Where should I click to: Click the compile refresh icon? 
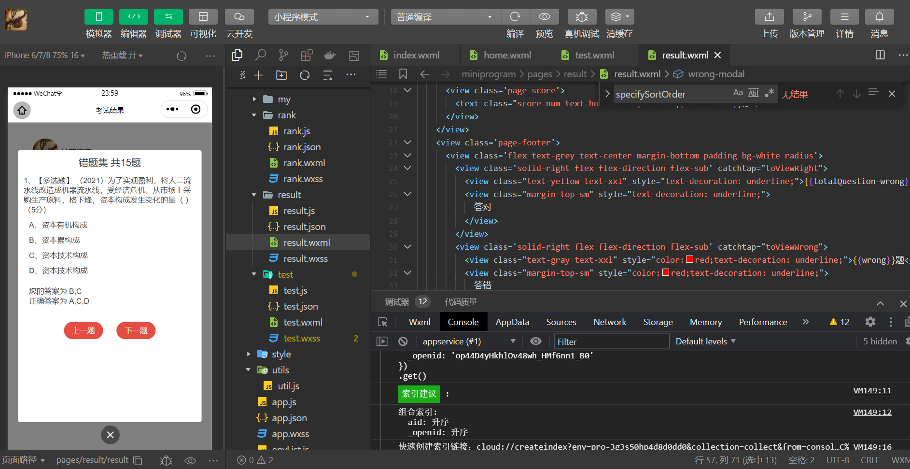515,17
